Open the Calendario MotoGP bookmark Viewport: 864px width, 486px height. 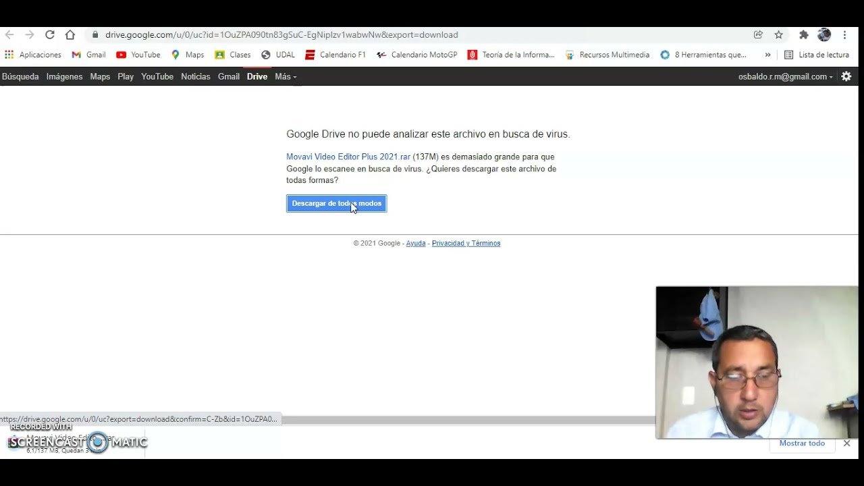pyautogui.click(x=417, y=55)
